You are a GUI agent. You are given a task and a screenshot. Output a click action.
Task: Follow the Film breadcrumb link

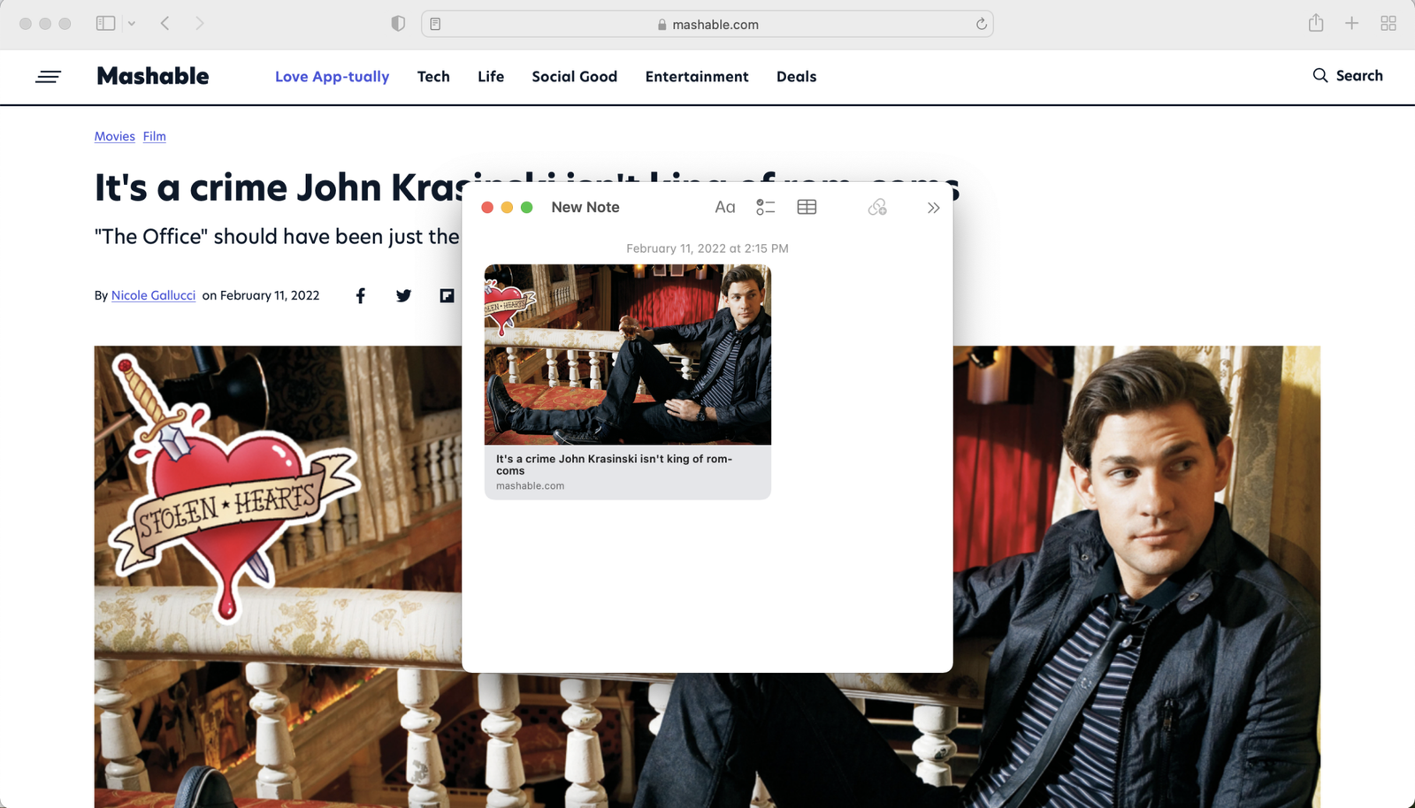coord(155,136)
